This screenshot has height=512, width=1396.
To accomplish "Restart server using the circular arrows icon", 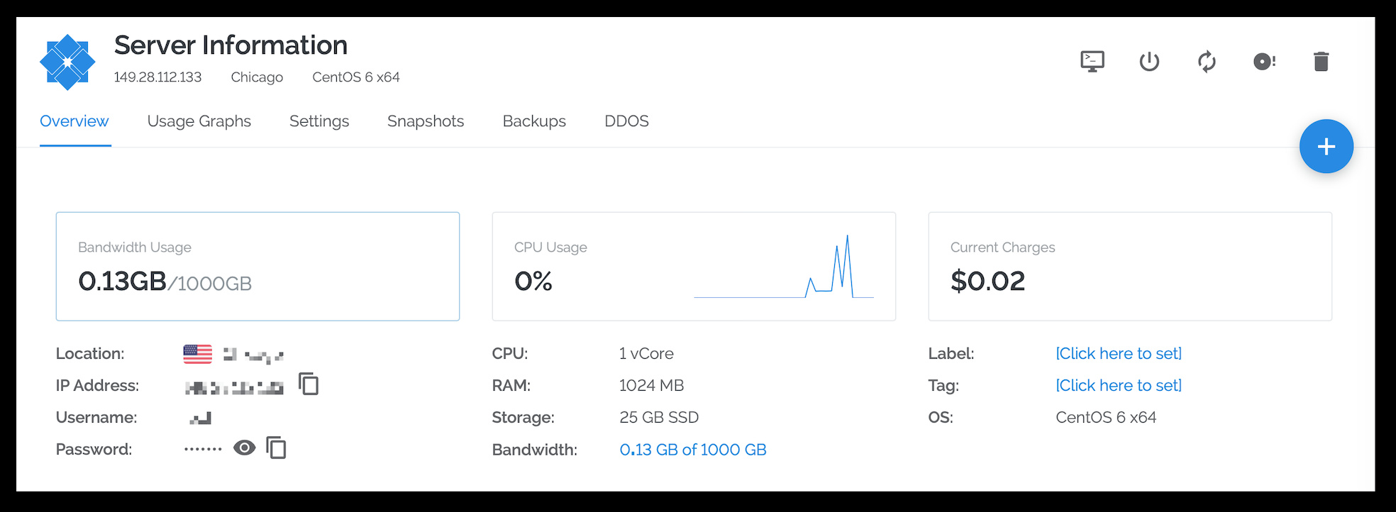I will (x=1207, y=62).
